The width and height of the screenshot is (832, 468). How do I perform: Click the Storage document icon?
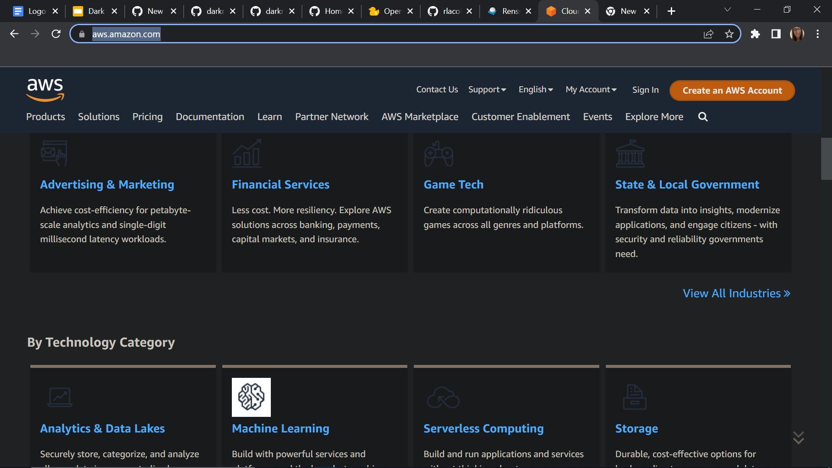point(634,397)
